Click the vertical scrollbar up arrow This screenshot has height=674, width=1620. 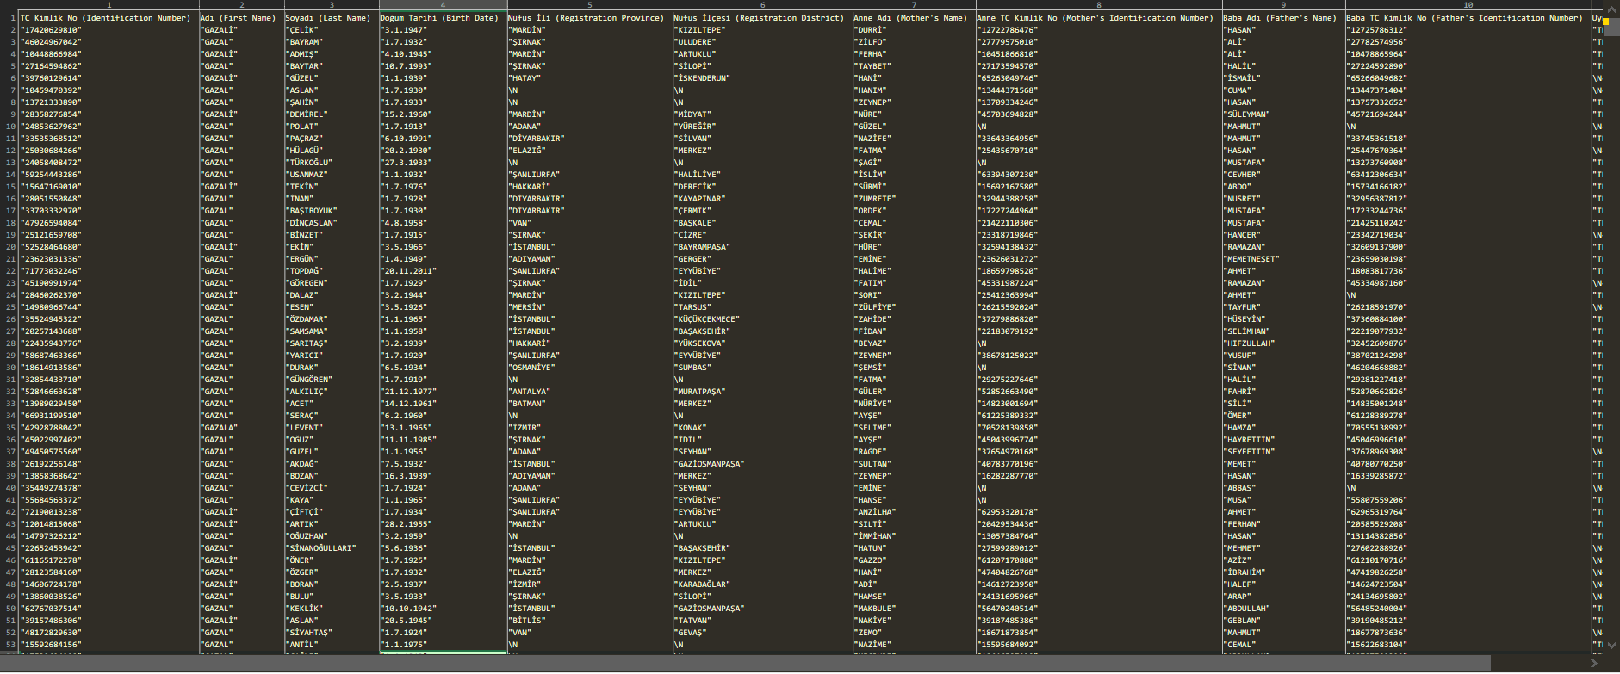tap(1611, 6)
